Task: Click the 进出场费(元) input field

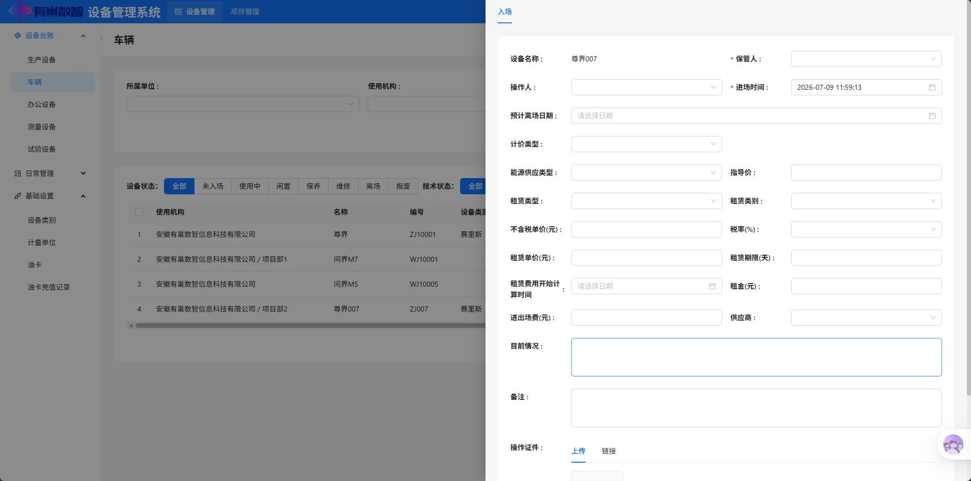Action: click(646, 318)
